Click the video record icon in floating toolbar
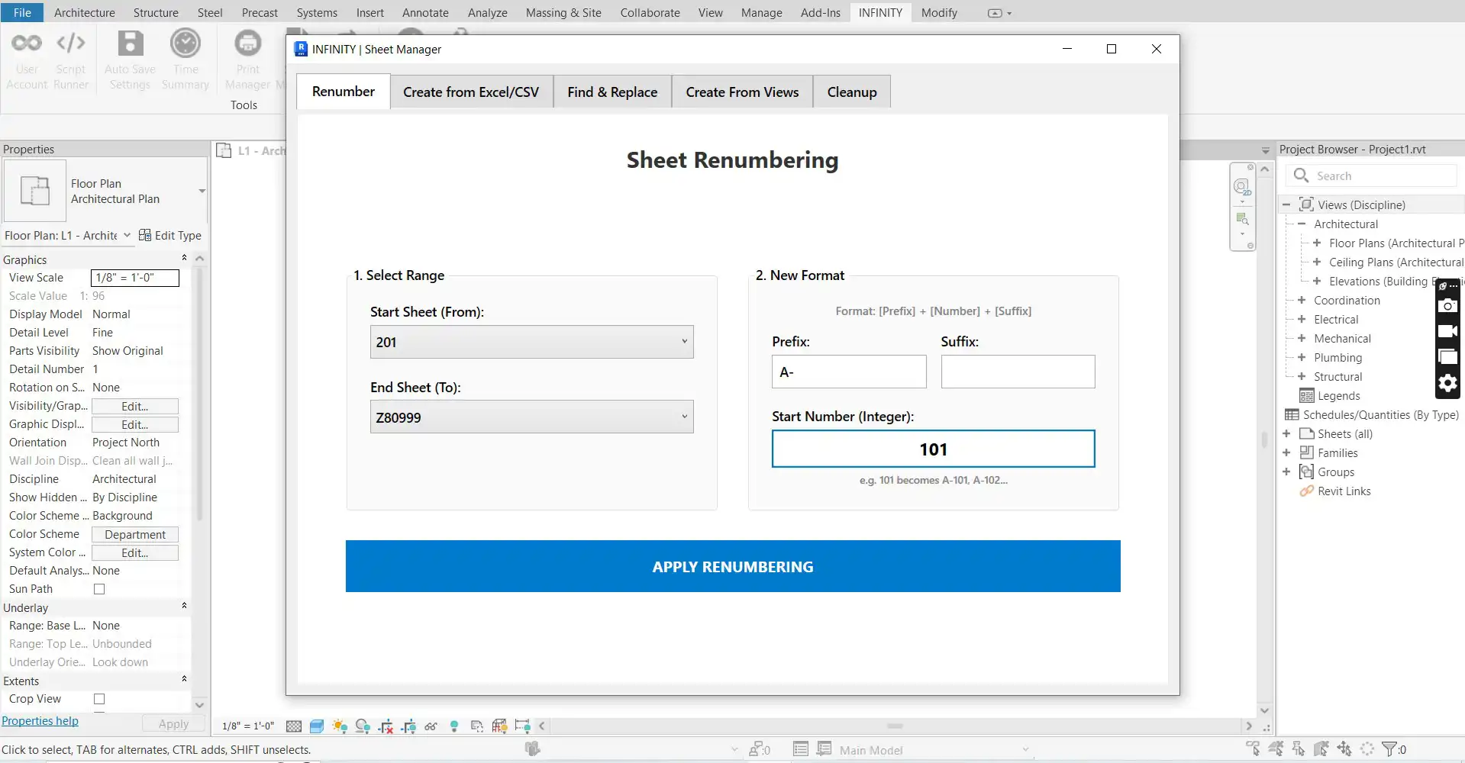 (x=1447, y=331)
